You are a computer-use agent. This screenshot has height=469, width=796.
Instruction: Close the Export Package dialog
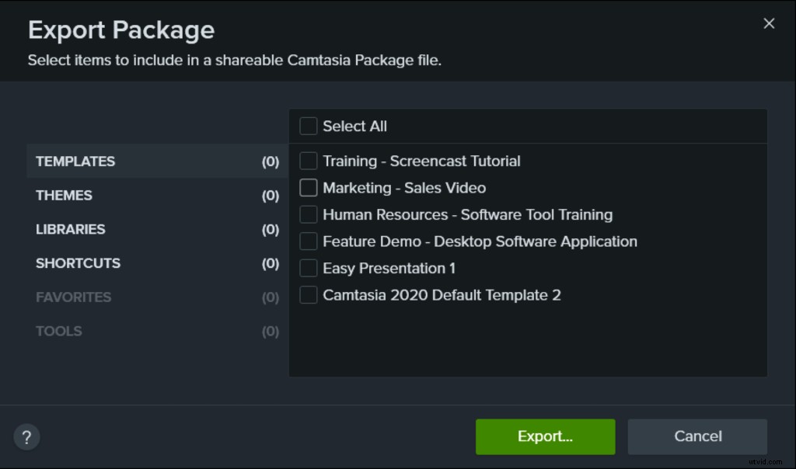[769, 23]
